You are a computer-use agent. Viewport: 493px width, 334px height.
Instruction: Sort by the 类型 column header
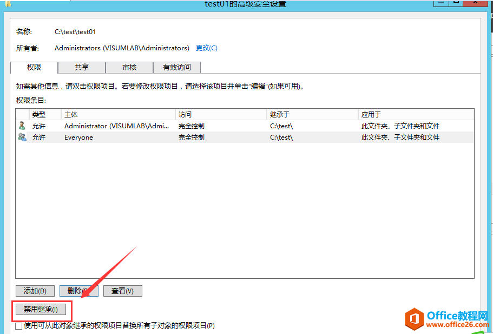(x=39, y=115)
